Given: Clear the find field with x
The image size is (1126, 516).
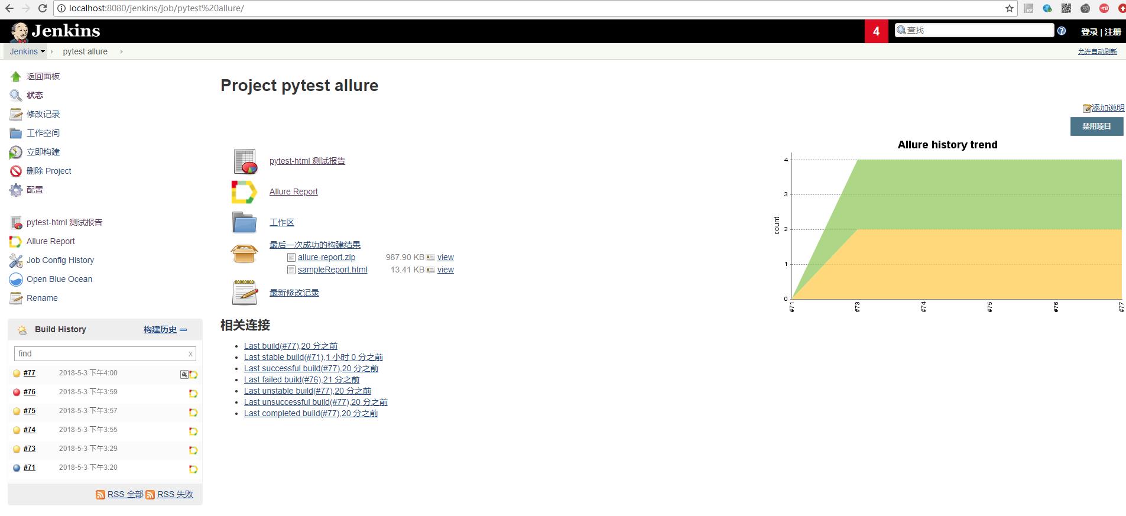Looking at the screenshot, I should coord(190,353).
